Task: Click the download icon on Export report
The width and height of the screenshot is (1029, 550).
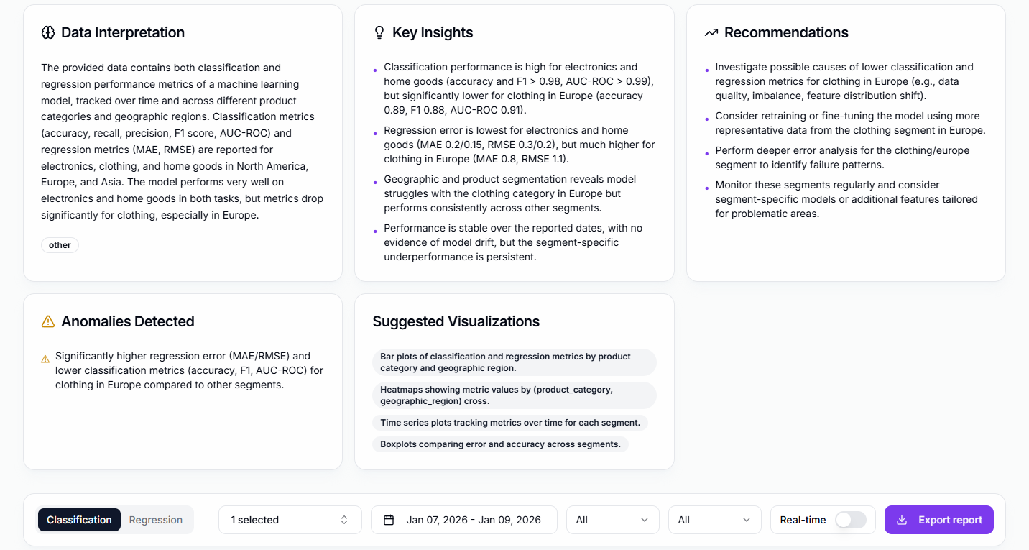Action: click(x=903, y=520)
